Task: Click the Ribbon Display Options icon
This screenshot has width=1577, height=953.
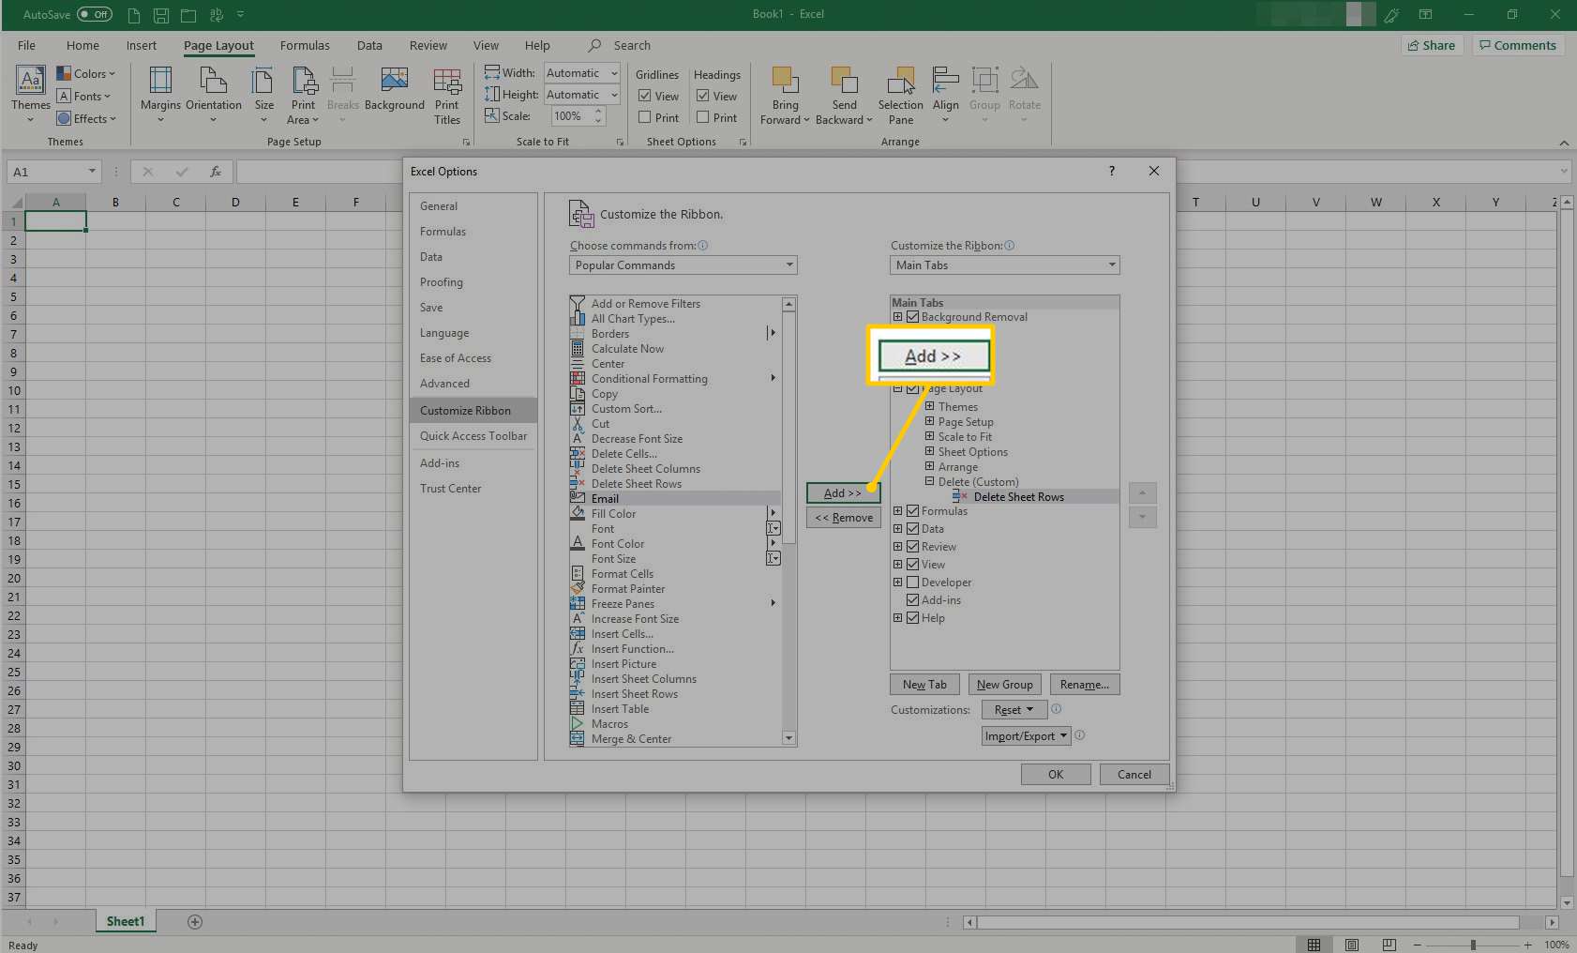Action: tap(1425, 15)
